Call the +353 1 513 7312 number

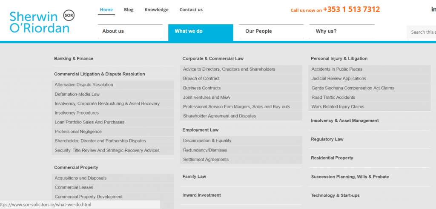pyautogui.click(x=351, y=9)
